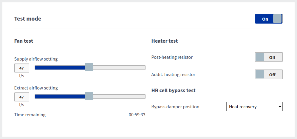Image resolution: width=297 pixels, height=139 pixels.
Task: Enable the Post-heating resistor toggle
Action: [269, 57]
